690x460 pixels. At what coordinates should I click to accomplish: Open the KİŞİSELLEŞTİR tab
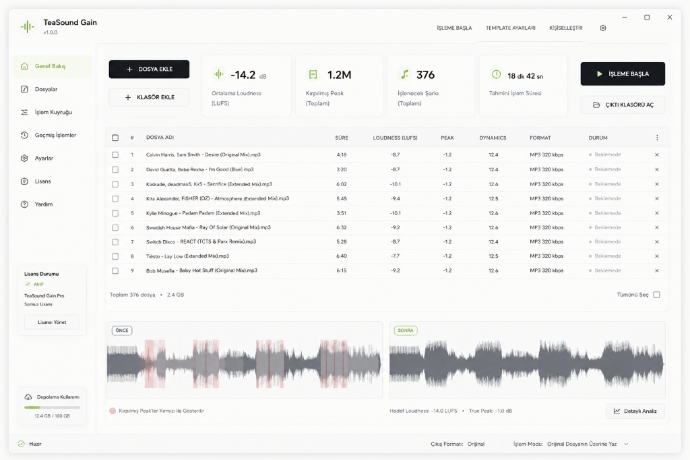(566, 28)
